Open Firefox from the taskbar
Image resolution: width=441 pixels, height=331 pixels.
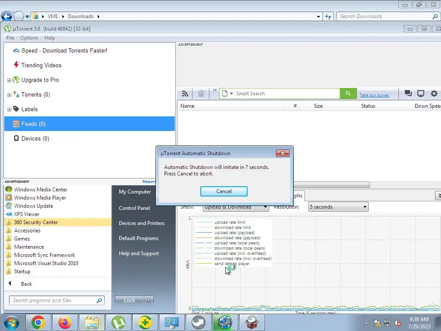click(65, 322)
